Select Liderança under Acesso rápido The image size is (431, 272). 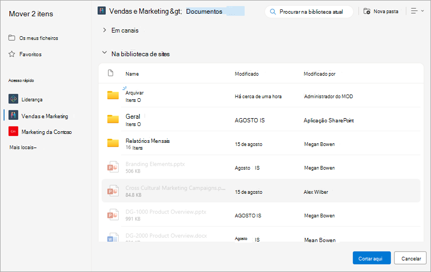click(x=32, y=99)
